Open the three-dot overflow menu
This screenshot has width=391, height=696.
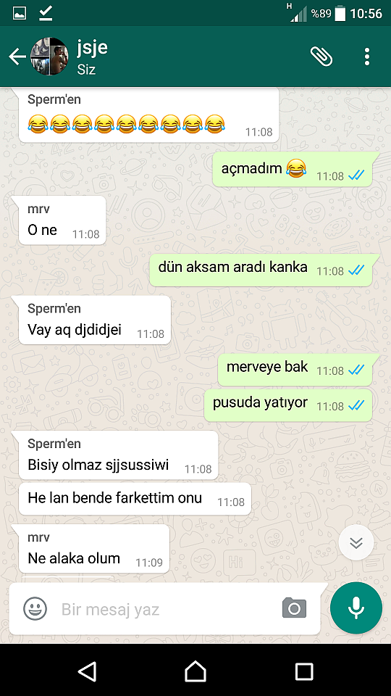[366, 57]
